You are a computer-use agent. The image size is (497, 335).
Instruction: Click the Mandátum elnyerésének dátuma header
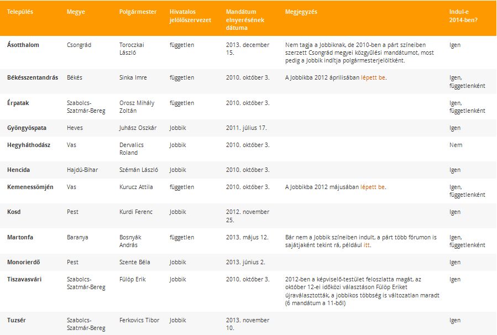point(245,20)
